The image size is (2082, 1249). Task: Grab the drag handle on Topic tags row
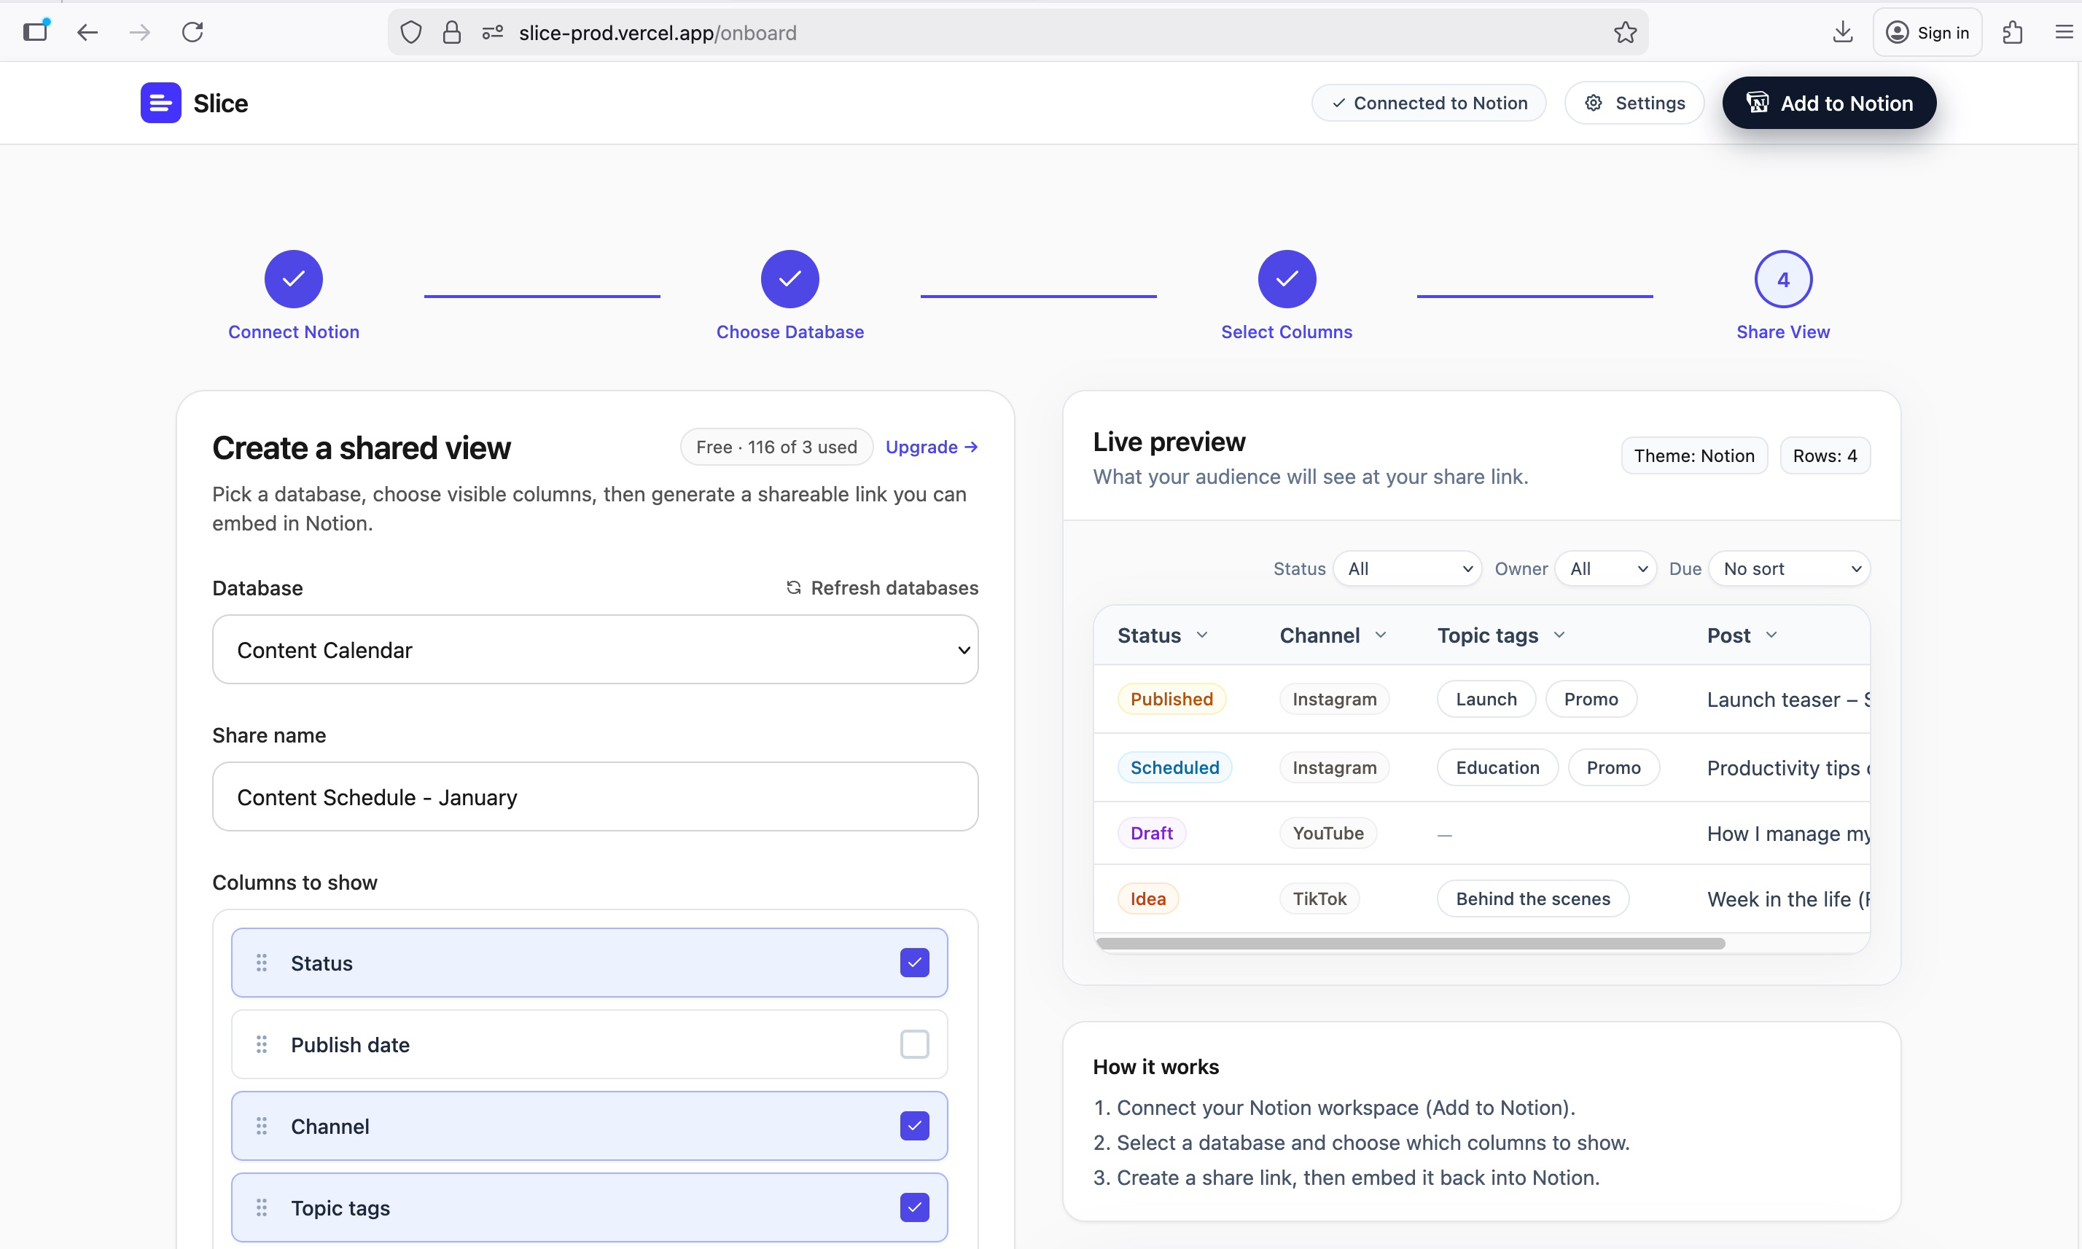click(262, 1207)
